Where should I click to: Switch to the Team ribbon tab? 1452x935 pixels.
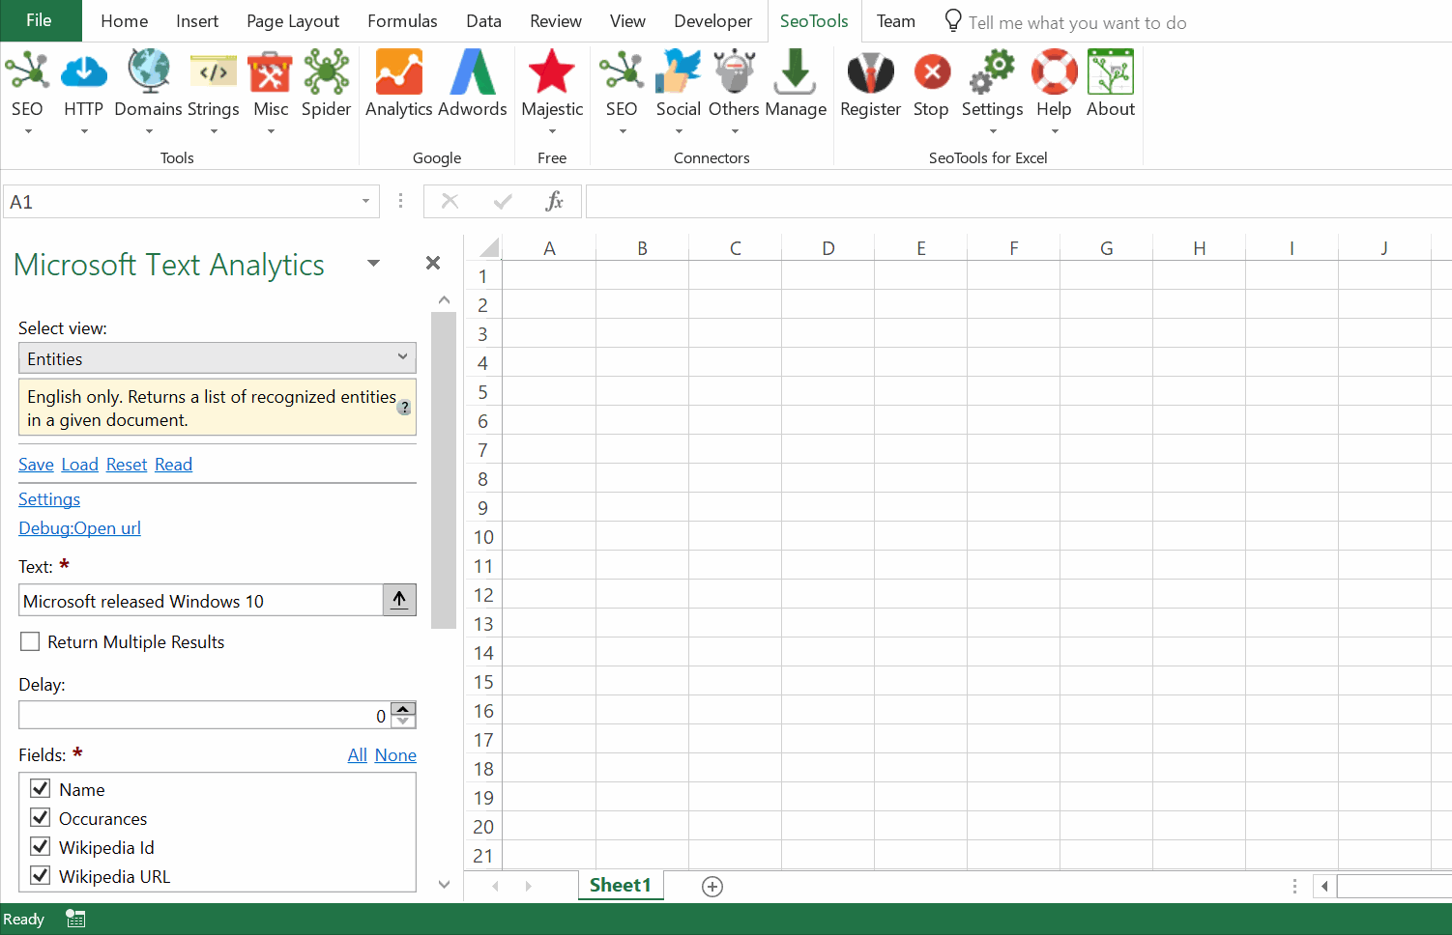tap(896, 20)
